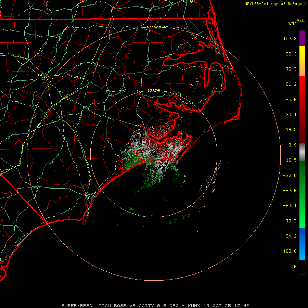The height and width of the screenshot is (308, 308).
Task: Click the VEL legend title
Action: pos(300,21)
